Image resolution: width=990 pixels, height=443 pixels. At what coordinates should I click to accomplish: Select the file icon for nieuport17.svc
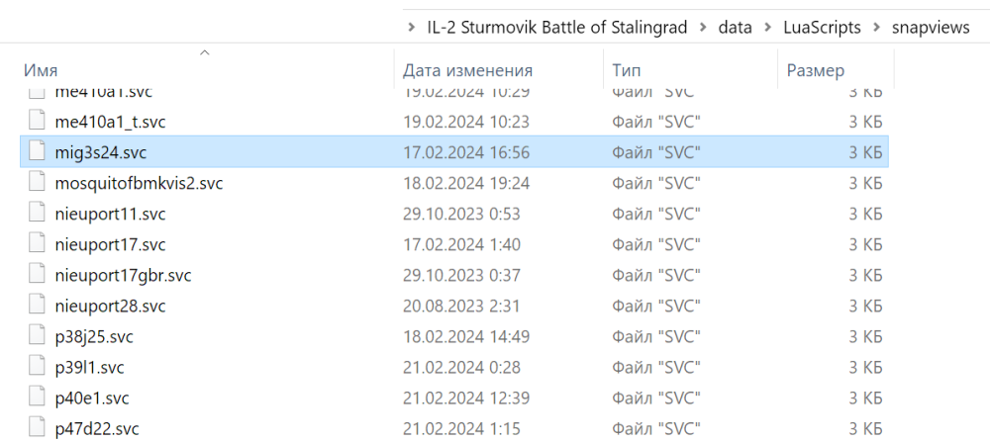click(x=37, y=244)
